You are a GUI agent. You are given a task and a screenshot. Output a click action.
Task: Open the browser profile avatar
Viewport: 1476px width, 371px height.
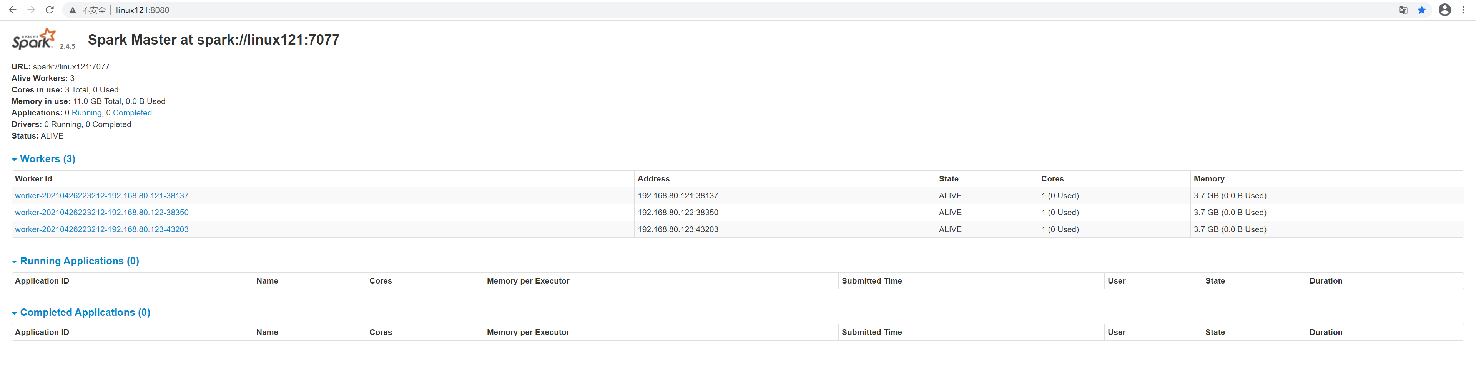pos(1445,10)
